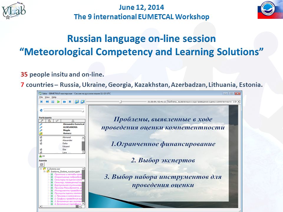Skip to the beginning of the recording
Screen dimensions: 283x212
click(41, 102)
